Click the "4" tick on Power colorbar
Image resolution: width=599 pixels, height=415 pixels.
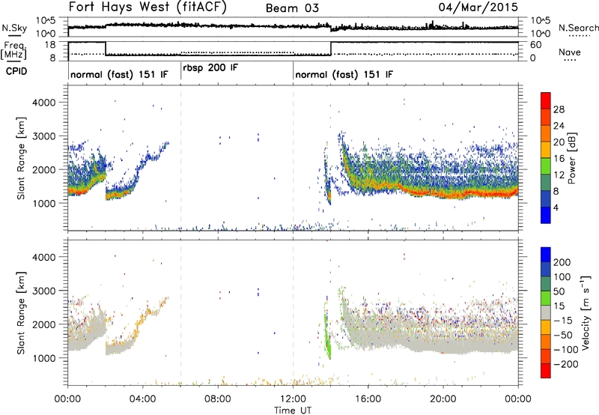[556, 207]
